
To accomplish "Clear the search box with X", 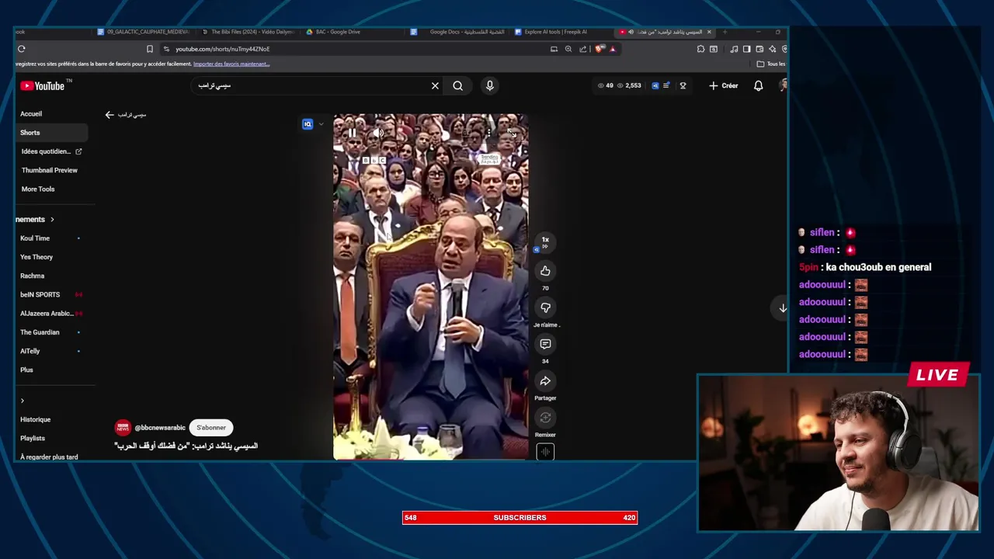I will pyautogui.click(x=435, y=85).
